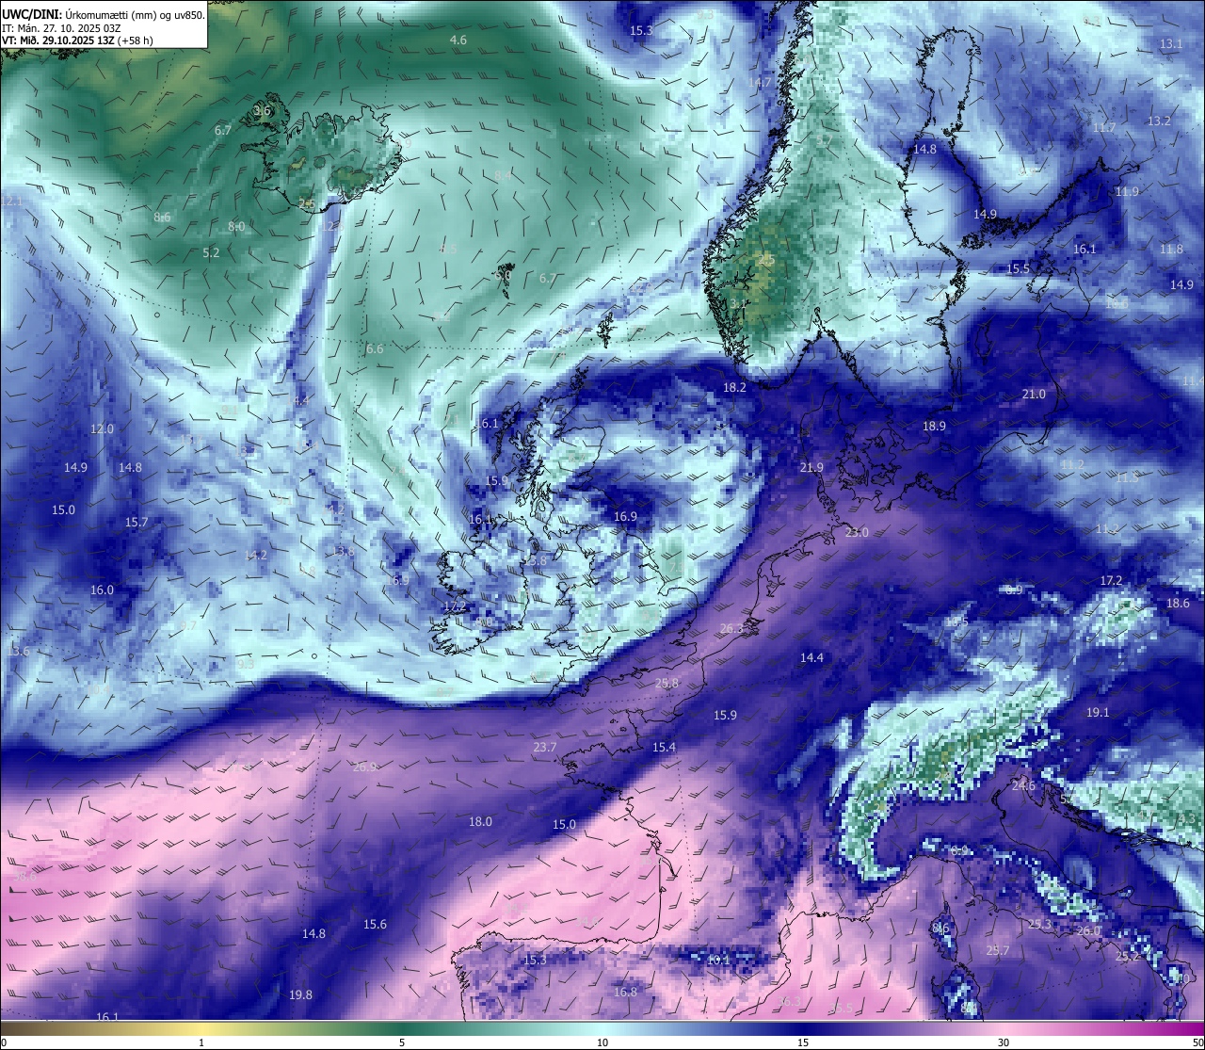
Task: Click the map value '16.0'
Action: 102,590
